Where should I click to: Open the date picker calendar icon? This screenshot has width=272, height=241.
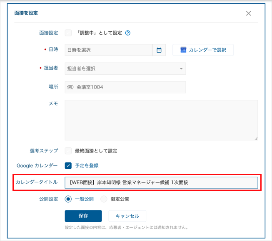tap(159, 50)
